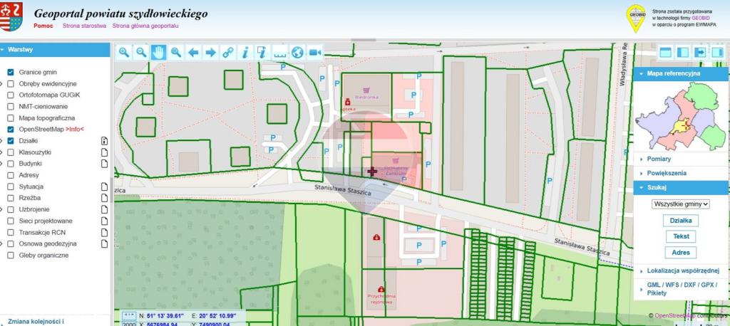Activate the hand pan tool
Viewport: 730px width, 326px height.
coord(159,52)
